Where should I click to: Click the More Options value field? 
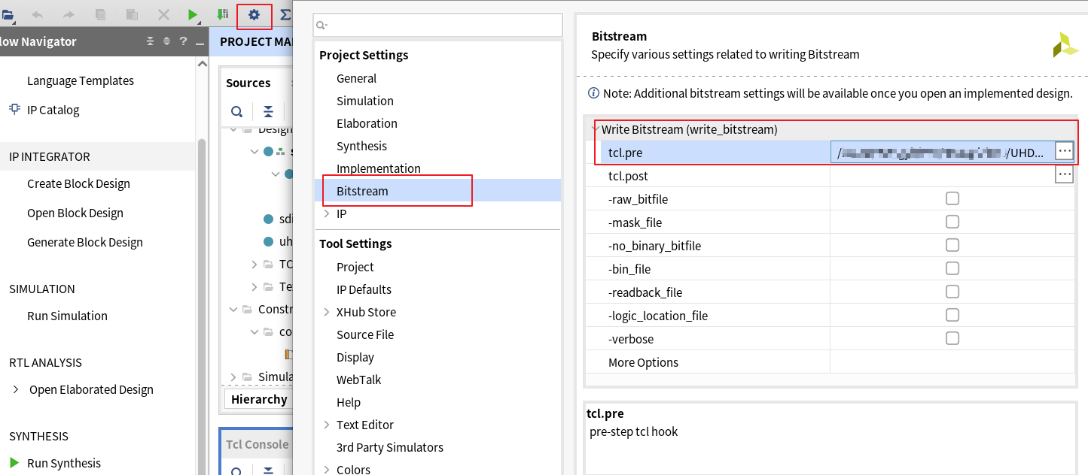click(x=952, y=362)
